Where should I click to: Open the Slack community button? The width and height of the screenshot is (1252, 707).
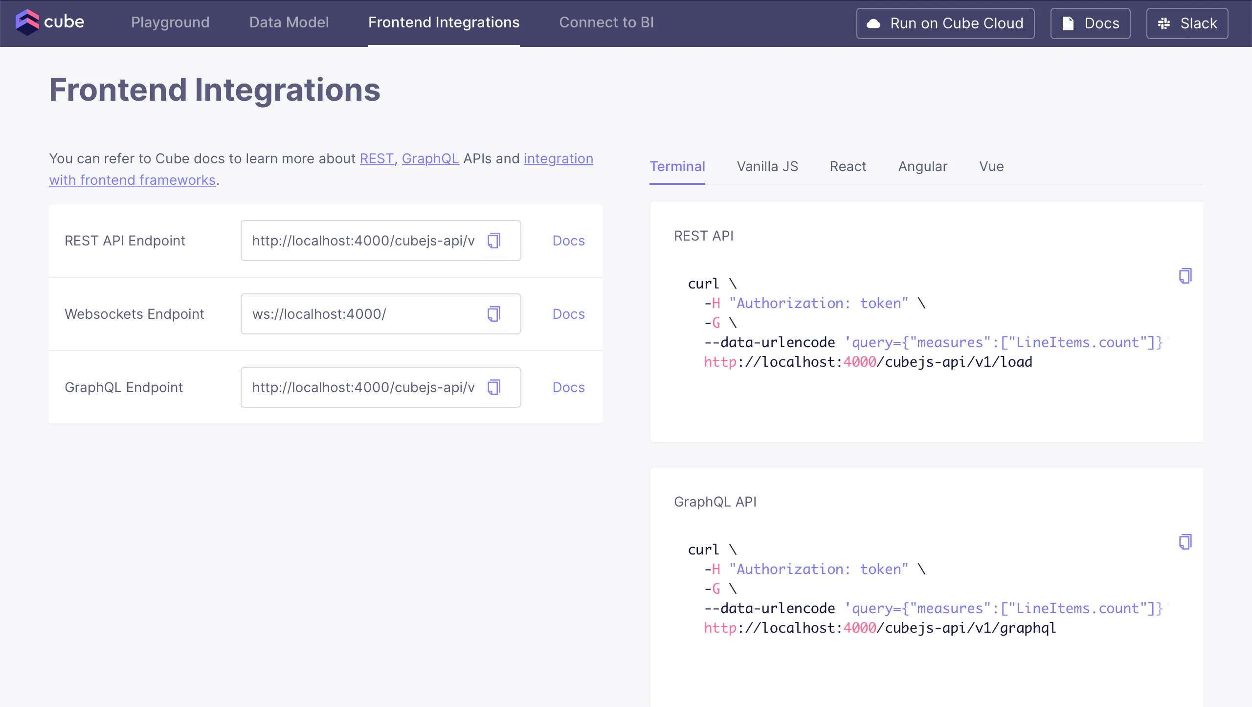(x=1187, y=23)
